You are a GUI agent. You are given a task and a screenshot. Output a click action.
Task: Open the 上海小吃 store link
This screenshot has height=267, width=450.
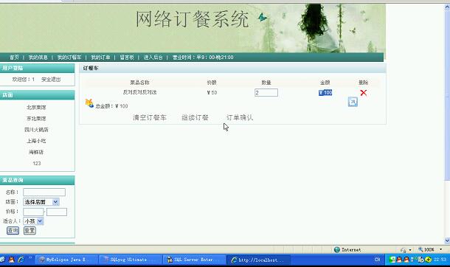pos(36,141)
